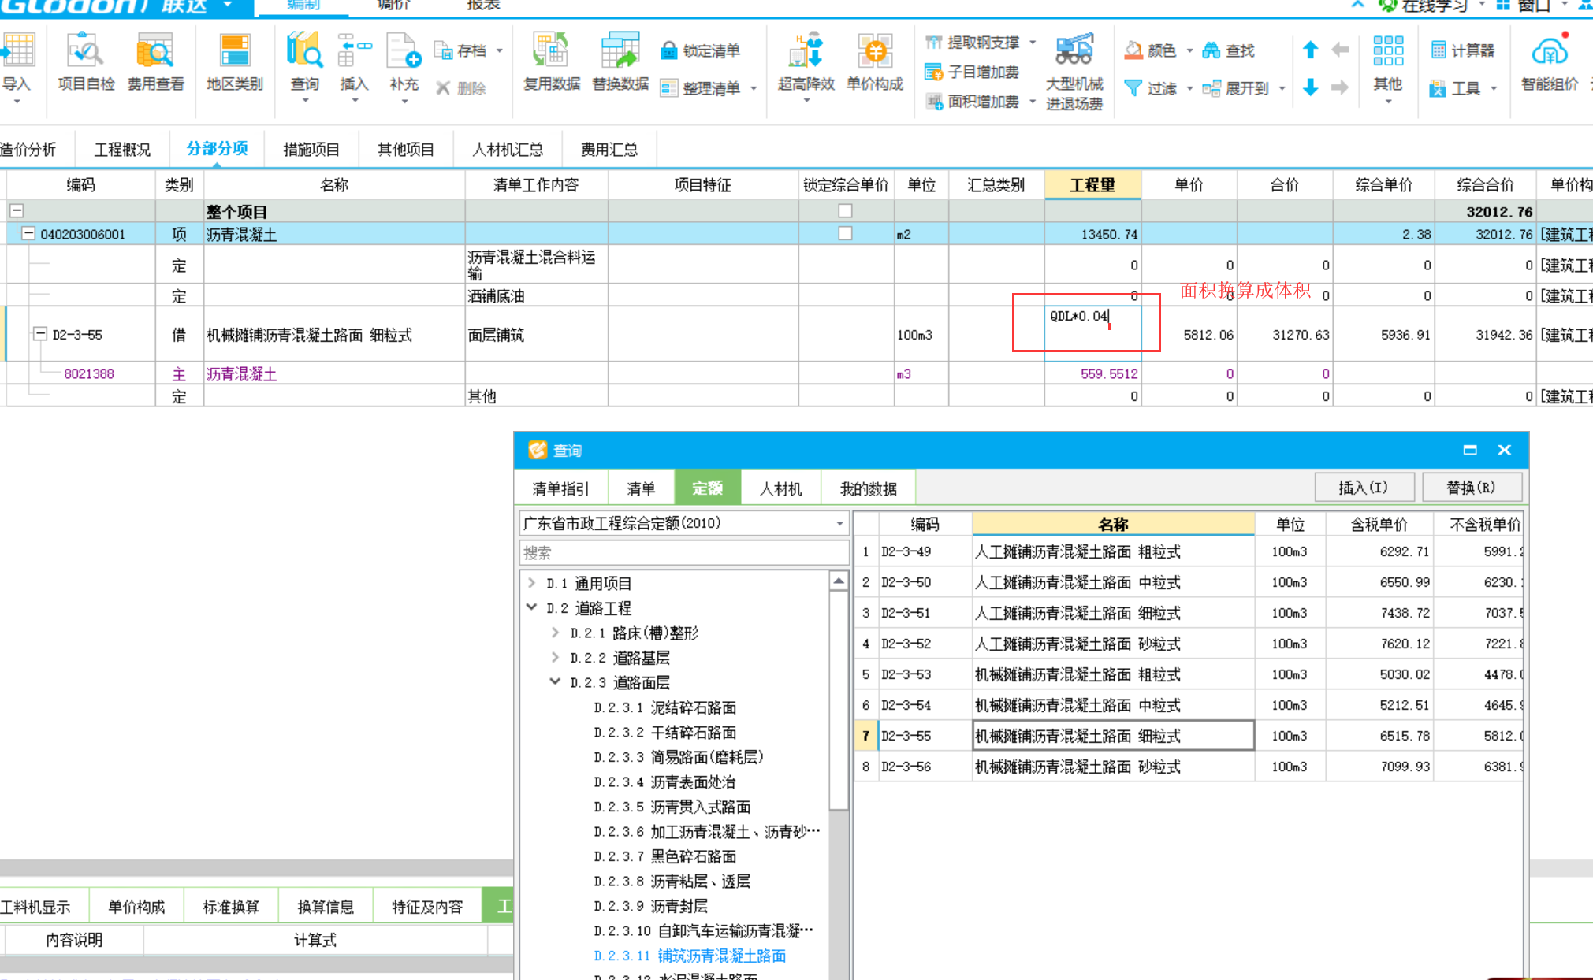Open the 其他 grid tool
Image resolution: width=1593 pixels, height=980 pixels.
click(1387, 62)
